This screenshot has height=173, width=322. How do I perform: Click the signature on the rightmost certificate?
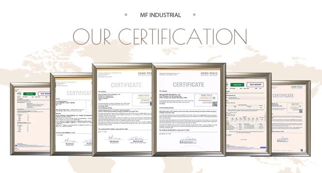[283, 139]
